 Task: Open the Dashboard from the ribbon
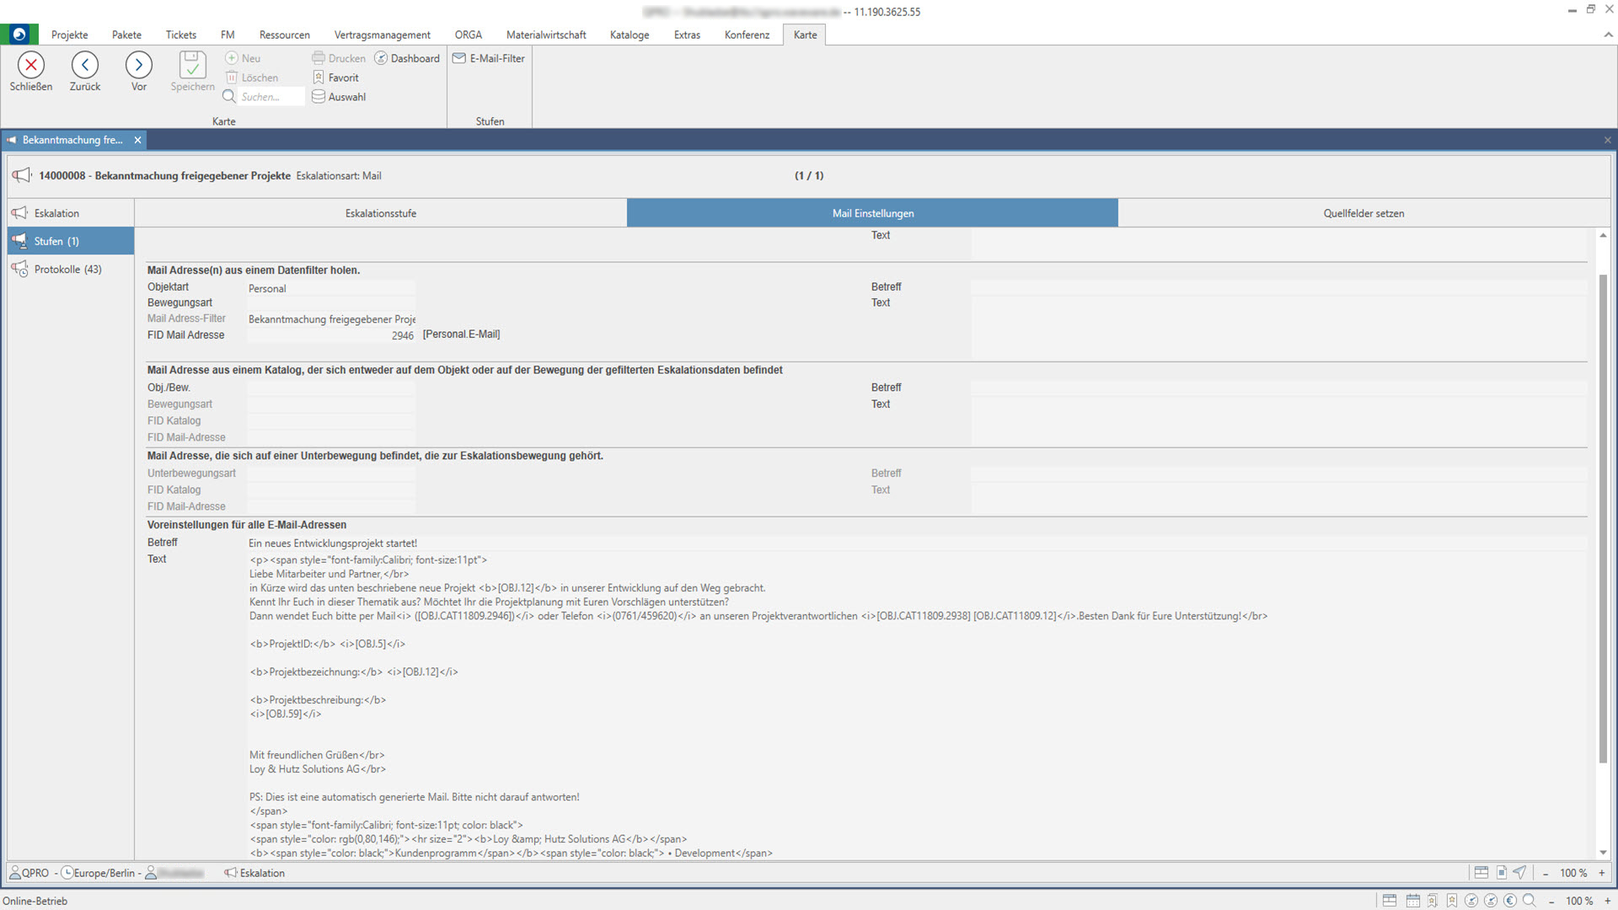pyautogui.click(x=407, y=58)
